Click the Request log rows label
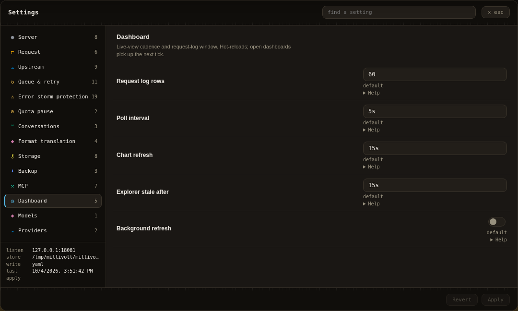 tap(141, 81)
